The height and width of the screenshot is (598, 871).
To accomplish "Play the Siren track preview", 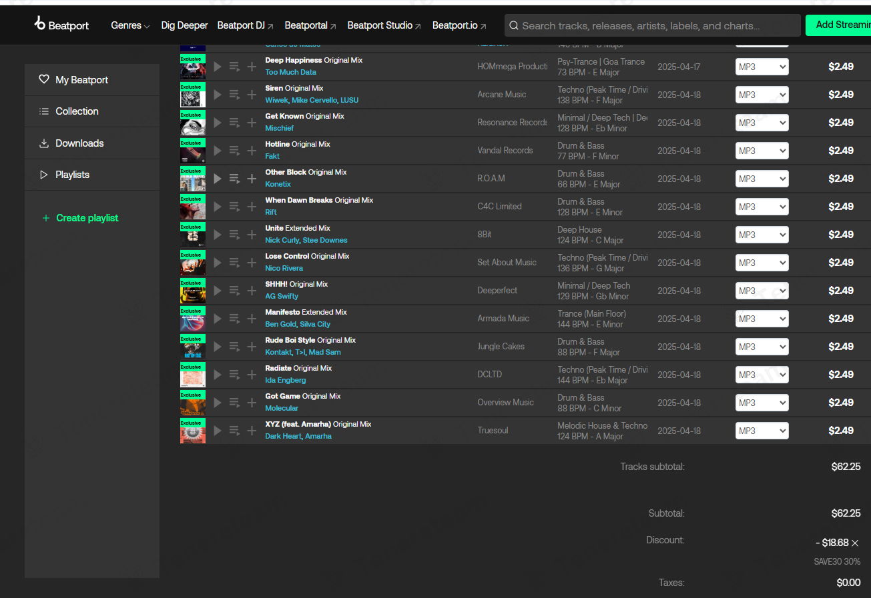I will click(x=217, y=94).
